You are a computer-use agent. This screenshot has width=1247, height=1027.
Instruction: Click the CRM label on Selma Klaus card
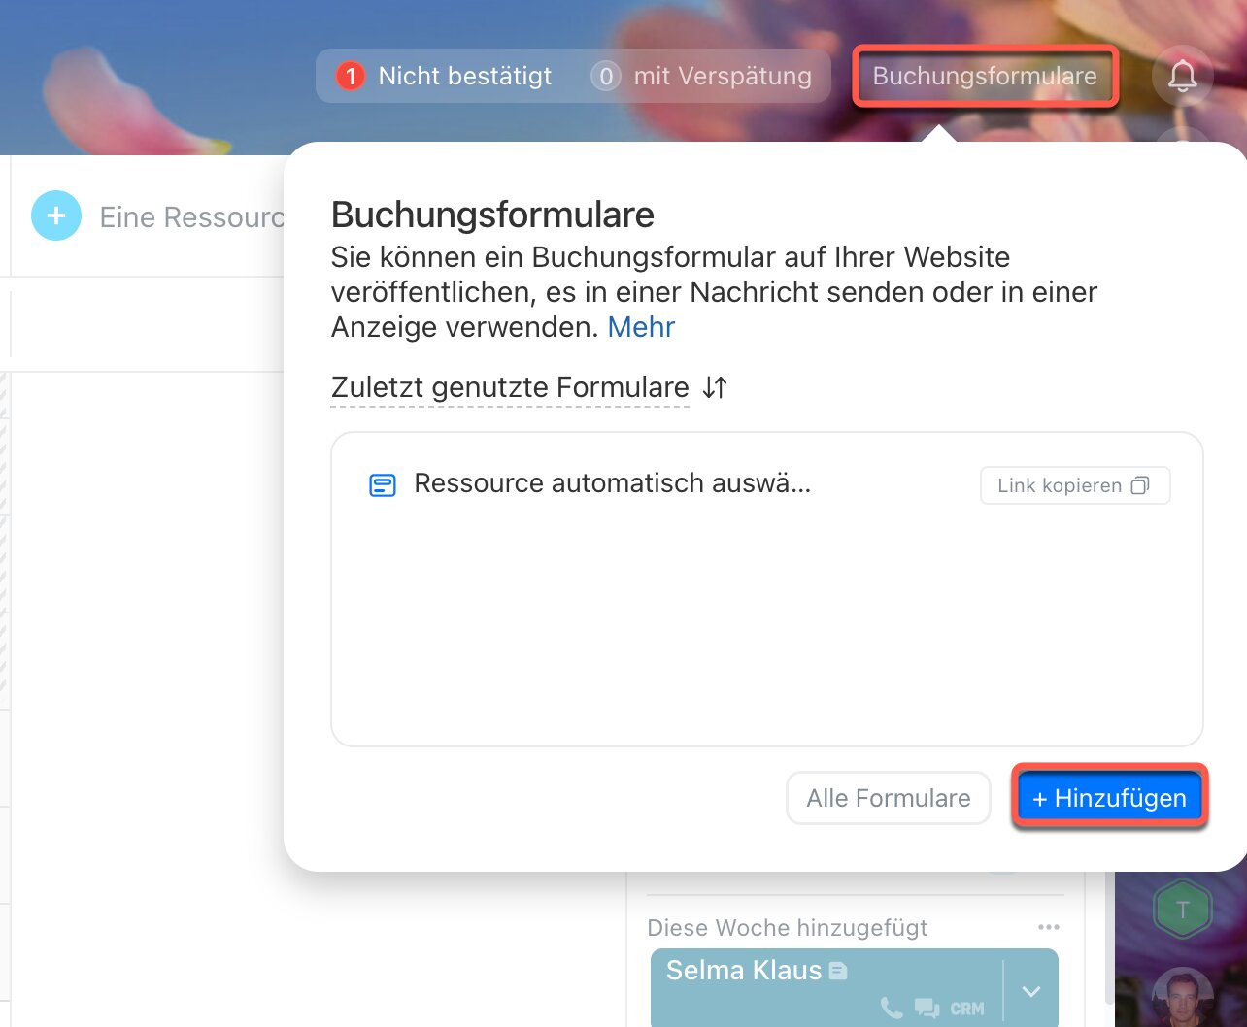click(x=967, y=1009)
